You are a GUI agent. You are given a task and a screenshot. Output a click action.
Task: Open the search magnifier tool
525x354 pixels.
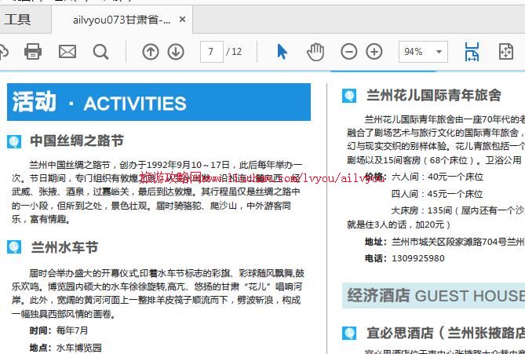[101, 52]
